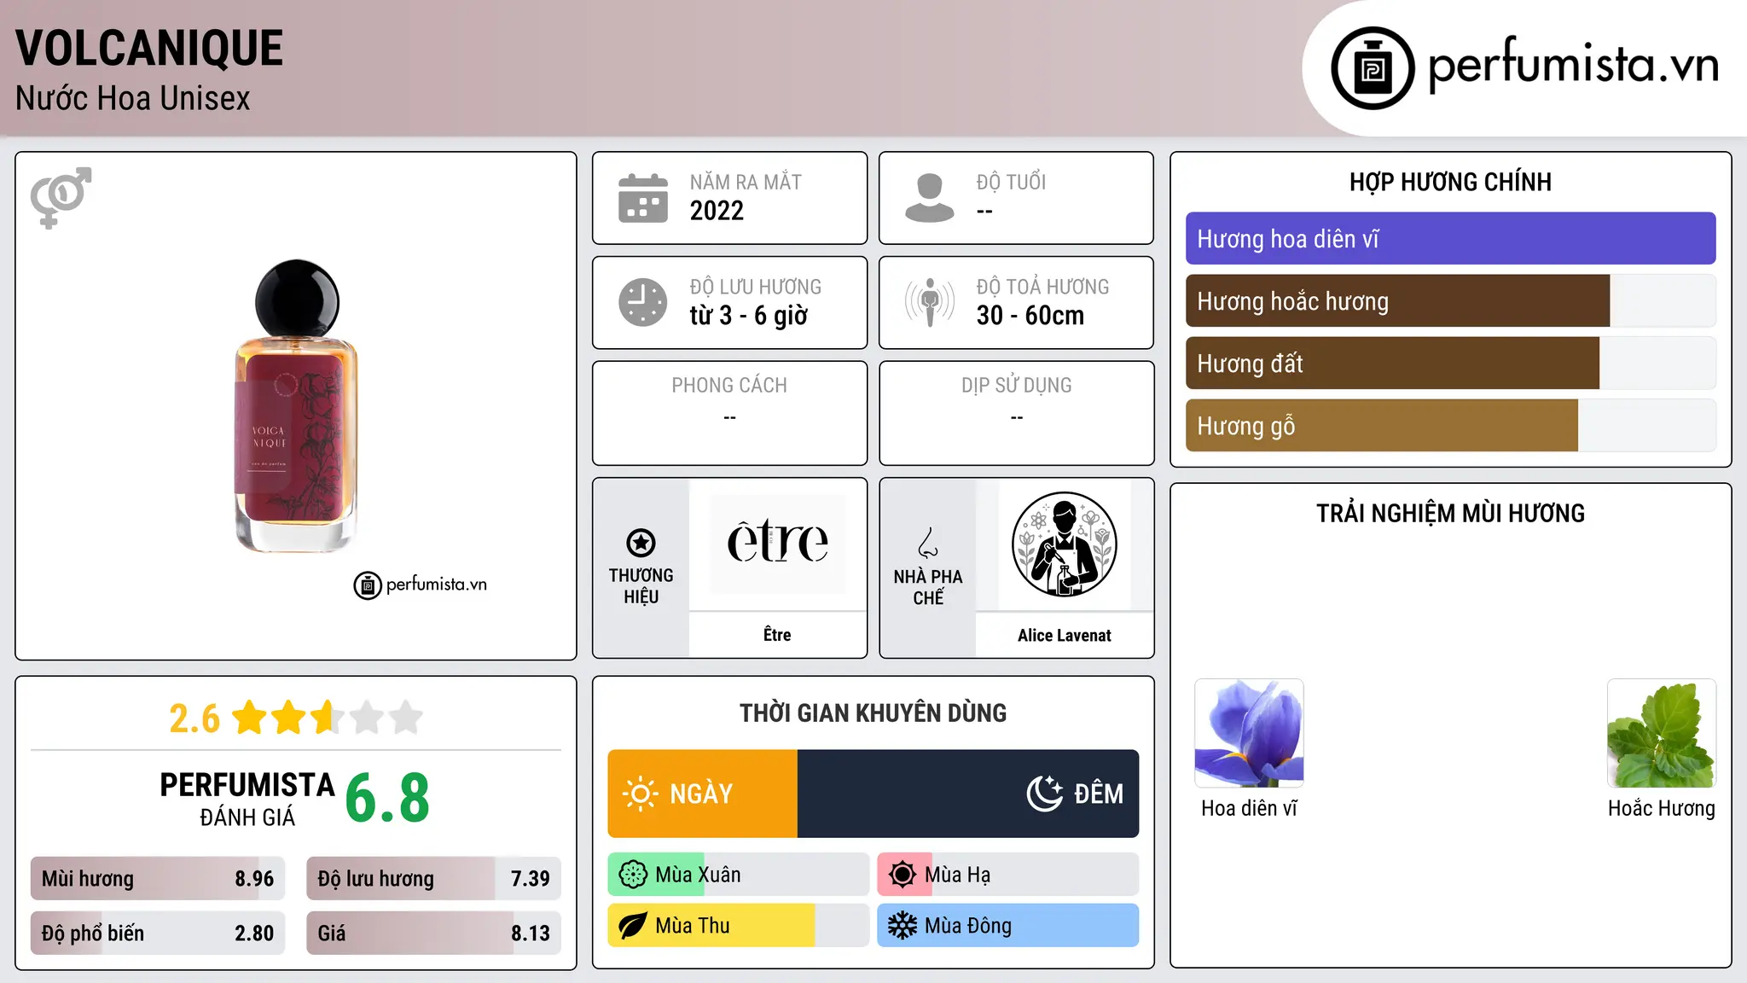Click the sun icon in the Ngày bar

[x=640, y=794]
